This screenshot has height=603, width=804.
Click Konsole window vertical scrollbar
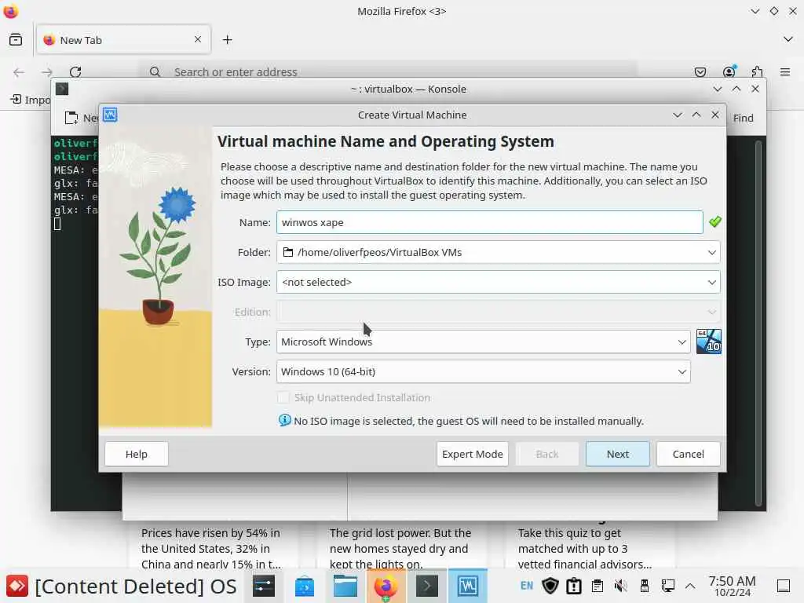pos(758,323)
